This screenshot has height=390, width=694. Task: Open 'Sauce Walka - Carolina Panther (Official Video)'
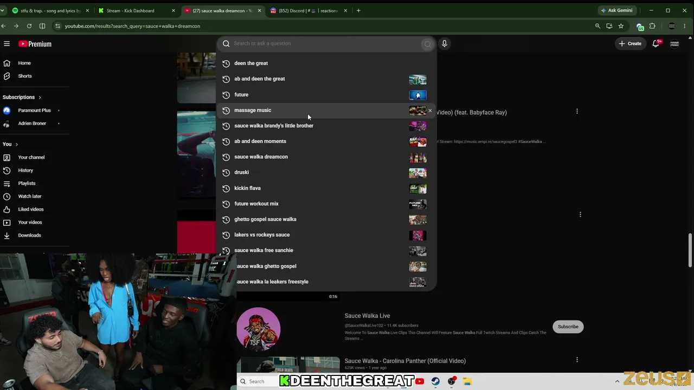point(405,361)
